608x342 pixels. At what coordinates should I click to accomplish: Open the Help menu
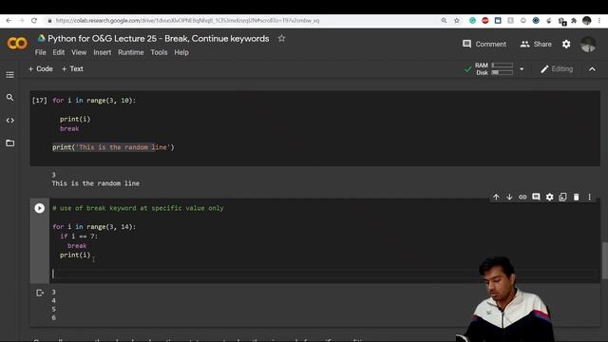tap(181, 52)
